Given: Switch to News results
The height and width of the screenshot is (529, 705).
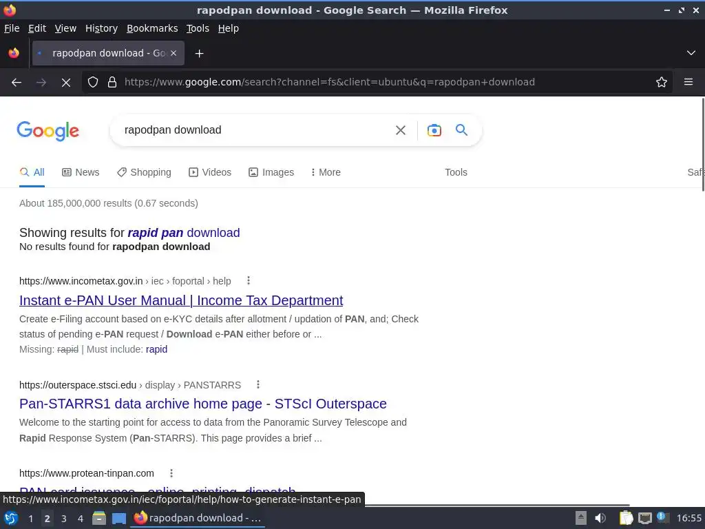Looking at the screenshot, I should pyautogui.click(x=81, y=172).
